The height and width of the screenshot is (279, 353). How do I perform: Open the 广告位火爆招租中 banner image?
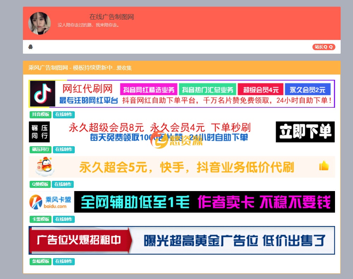(182, 241)
